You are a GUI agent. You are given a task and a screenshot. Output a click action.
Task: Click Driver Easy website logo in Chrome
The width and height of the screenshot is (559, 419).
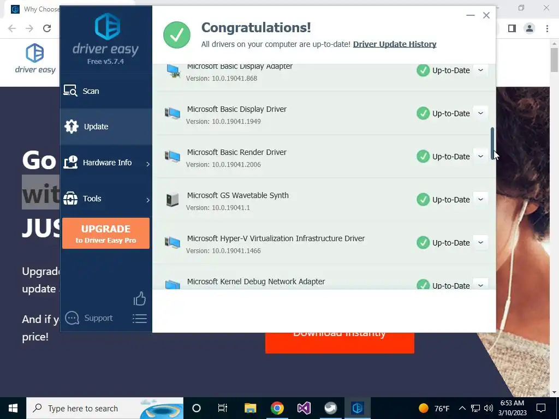pyautogui.click(x=35, y=58)
